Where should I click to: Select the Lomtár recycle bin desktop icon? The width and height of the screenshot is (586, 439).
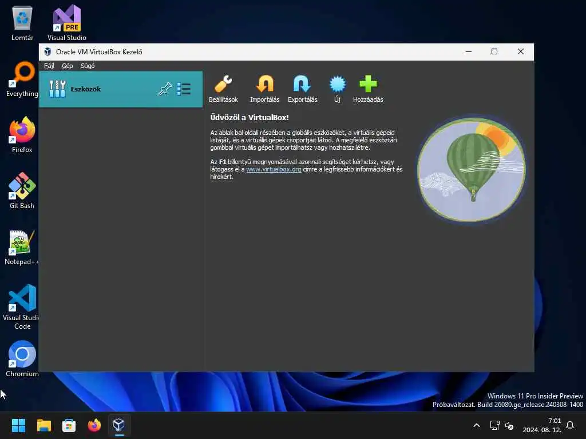tap(22, 23)
